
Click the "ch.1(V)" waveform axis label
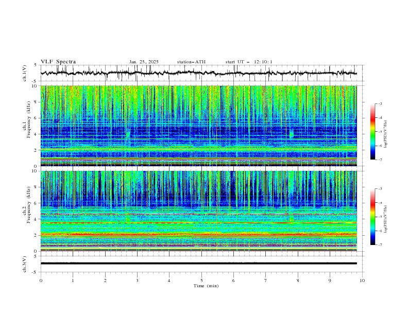pos(25,73)
